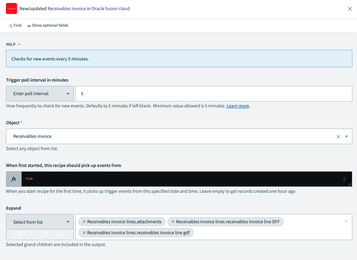Expand the Expand field options arrow
Viewport: 357px width, 260px height.
click(x=346, y=222)
